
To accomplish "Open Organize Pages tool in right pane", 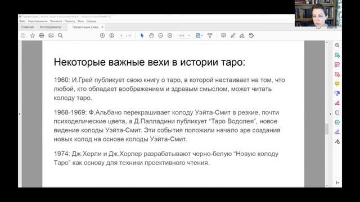I will 337,65.
